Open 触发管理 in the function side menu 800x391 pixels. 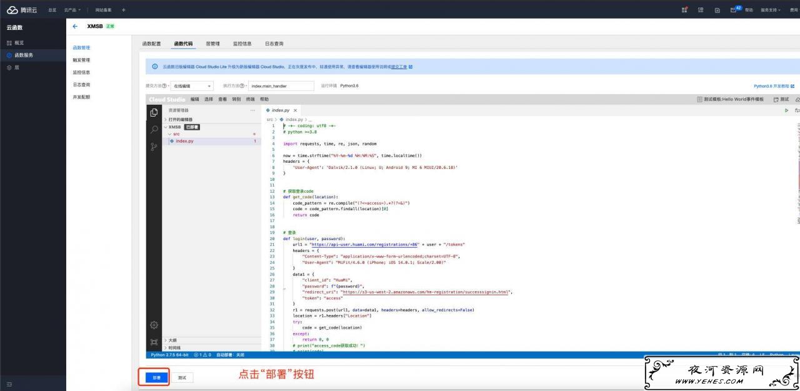tap(81, 60)
